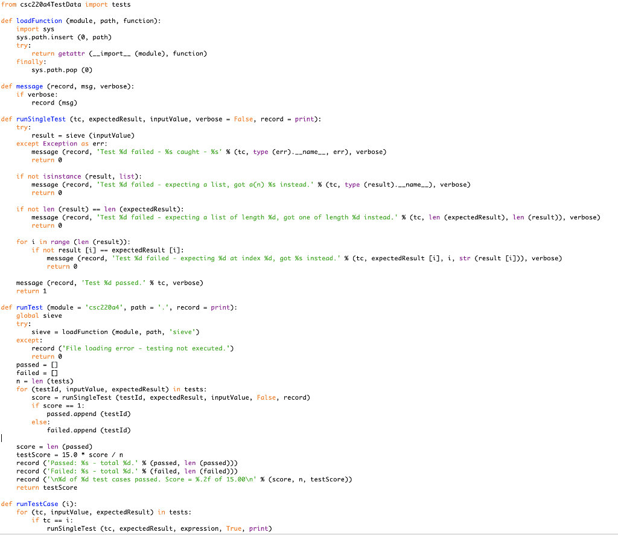Image resolution: width=618 pixels, height=535 pixels.
Task: Click the 'return getattr (__import__ (module), function)' line
Action: [119, 54]
